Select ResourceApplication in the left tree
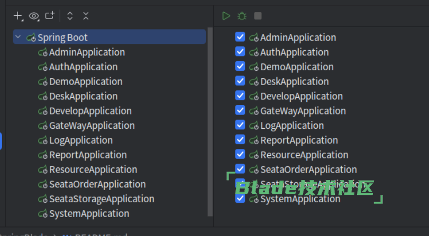Image resolution: width=429 pixels, height=236 pixels. [93, 169]
